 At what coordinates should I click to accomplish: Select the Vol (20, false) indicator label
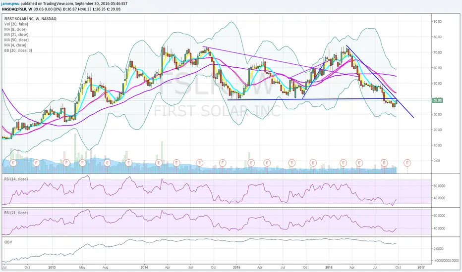tap(16, 24)
